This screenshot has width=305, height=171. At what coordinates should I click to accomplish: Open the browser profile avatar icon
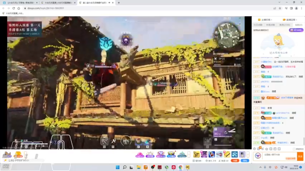click(297, 8)
